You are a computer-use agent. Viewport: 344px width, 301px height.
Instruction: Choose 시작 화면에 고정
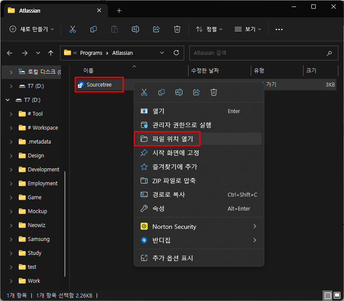199,153
